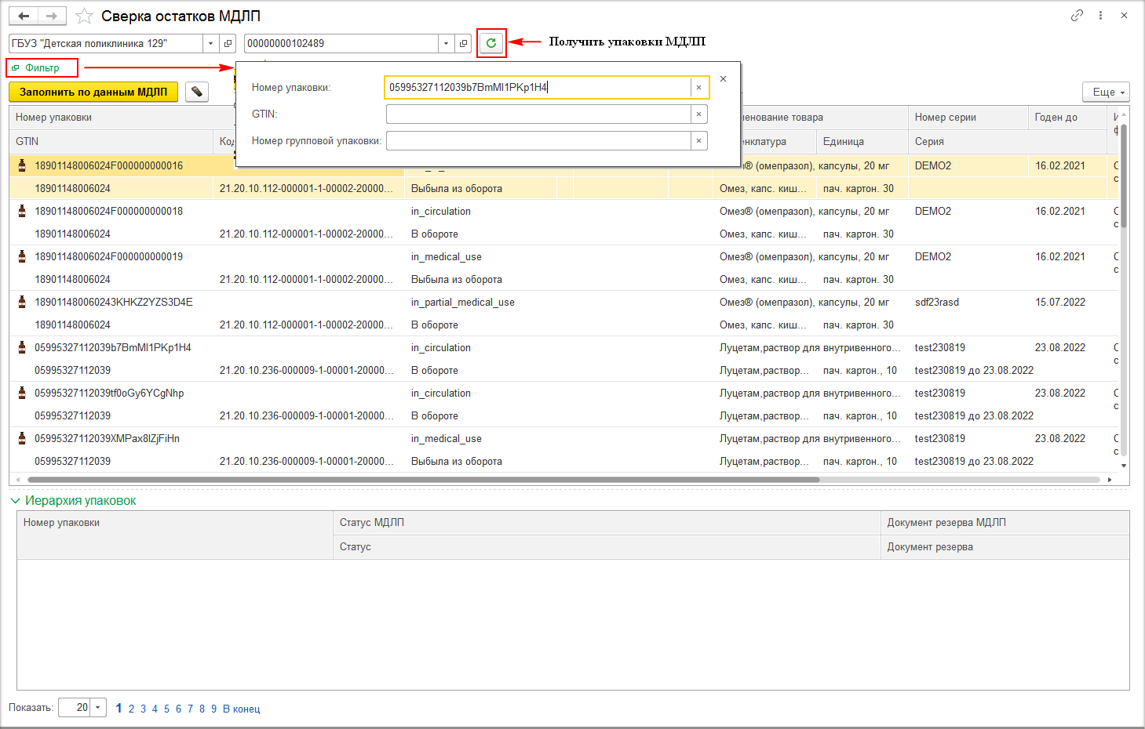The image size is (1145, 729).
Task: Select package number 18901148006024F000000000018
Action: point(108,211)
